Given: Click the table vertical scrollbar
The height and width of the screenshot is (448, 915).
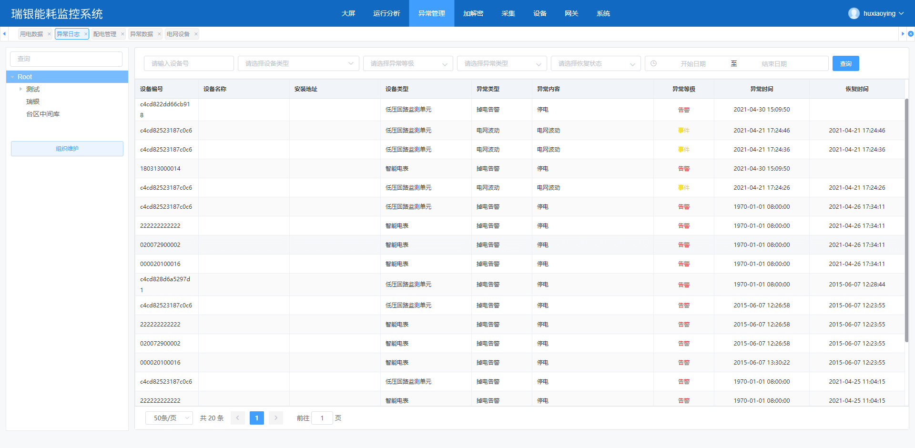Looking at the screenshot, I should [x=906, y=220].
